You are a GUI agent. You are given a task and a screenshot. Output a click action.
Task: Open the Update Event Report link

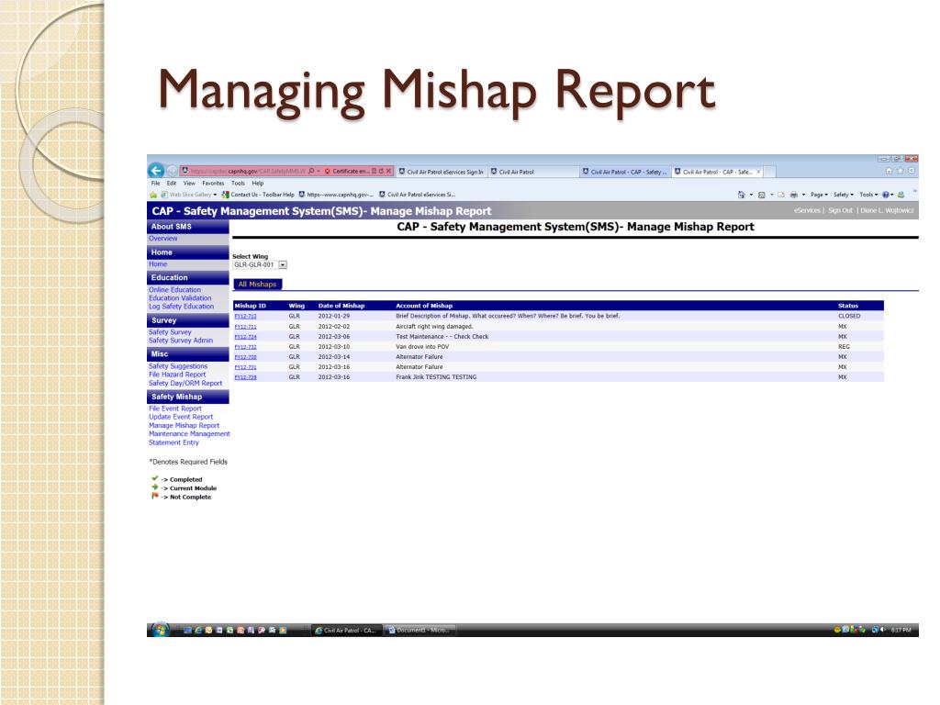pos(181,418)
